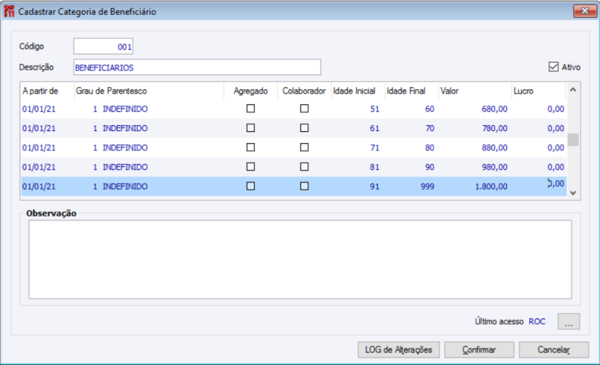
Task: Check Agregado for the 51-60 age row
Action: pyautogui.click(x=250, y=109)
